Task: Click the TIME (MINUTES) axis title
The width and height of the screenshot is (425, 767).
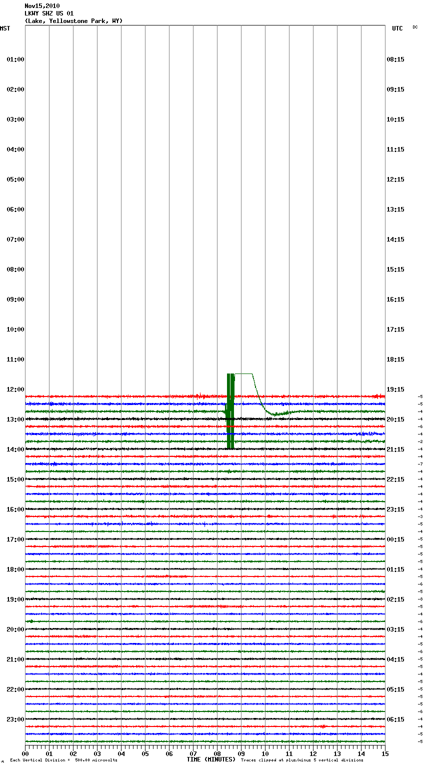Action: [x=211, y=759]
